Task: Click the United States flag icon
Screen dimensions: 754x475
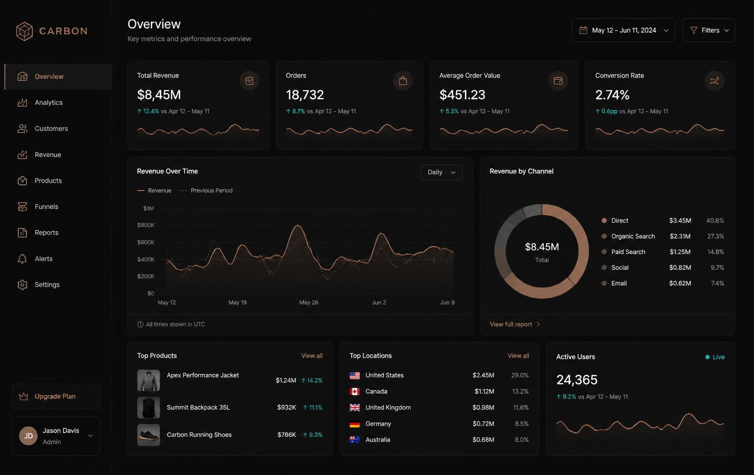Action: coord(355,376)
